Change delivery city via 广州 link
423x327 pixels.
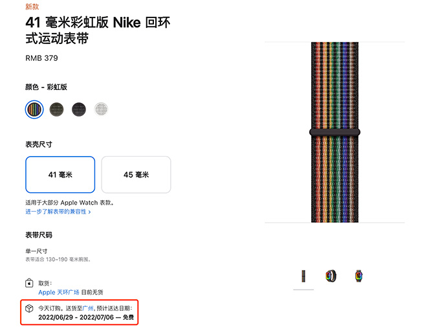click(x=87, y=309)
